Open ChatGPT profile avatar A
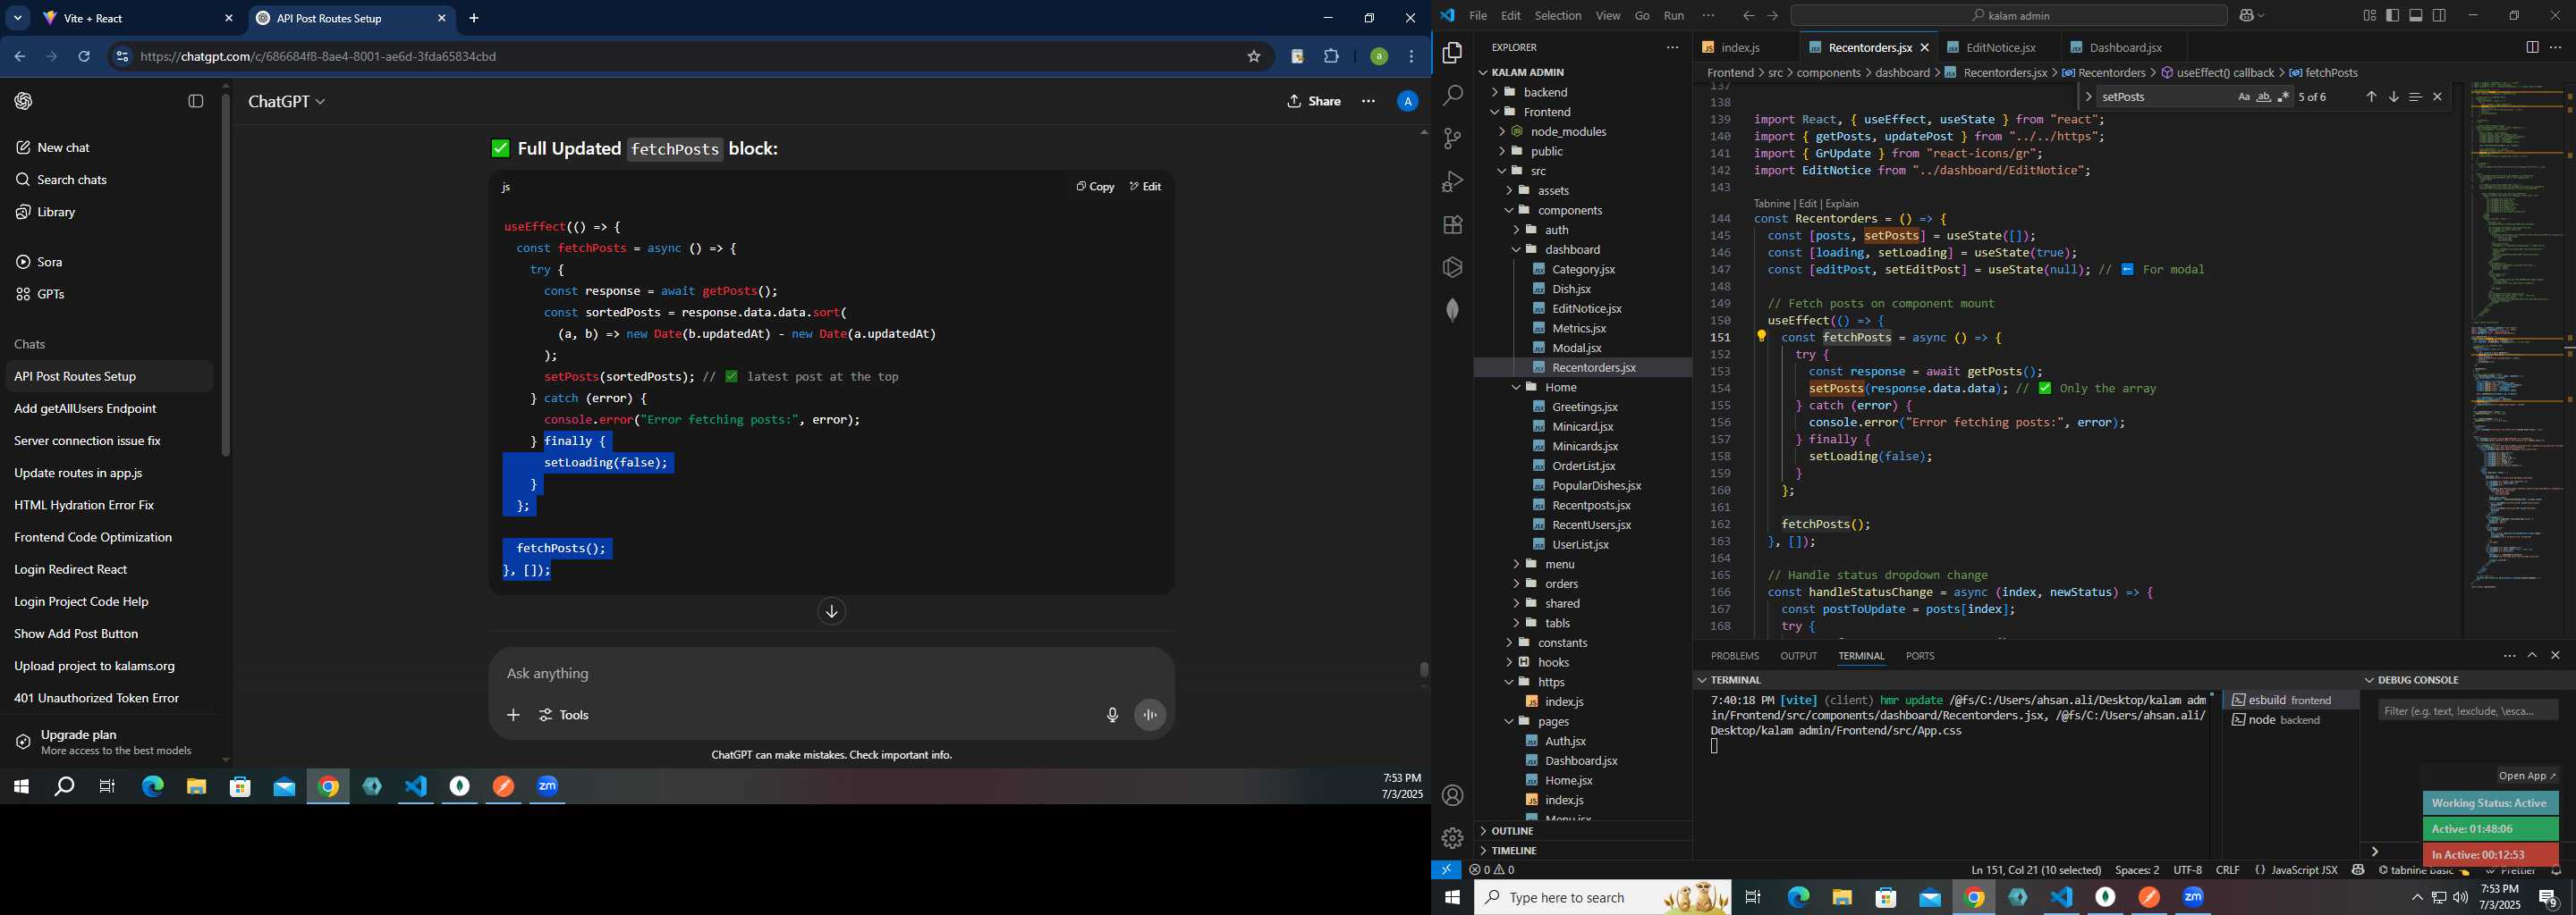 [1407, 101]
